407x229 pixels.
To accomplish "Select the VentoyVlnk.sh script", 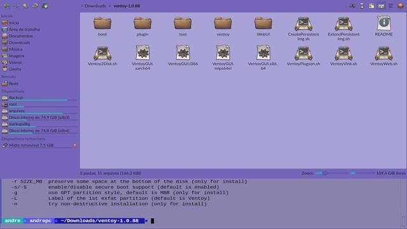I will coord(343,56).
